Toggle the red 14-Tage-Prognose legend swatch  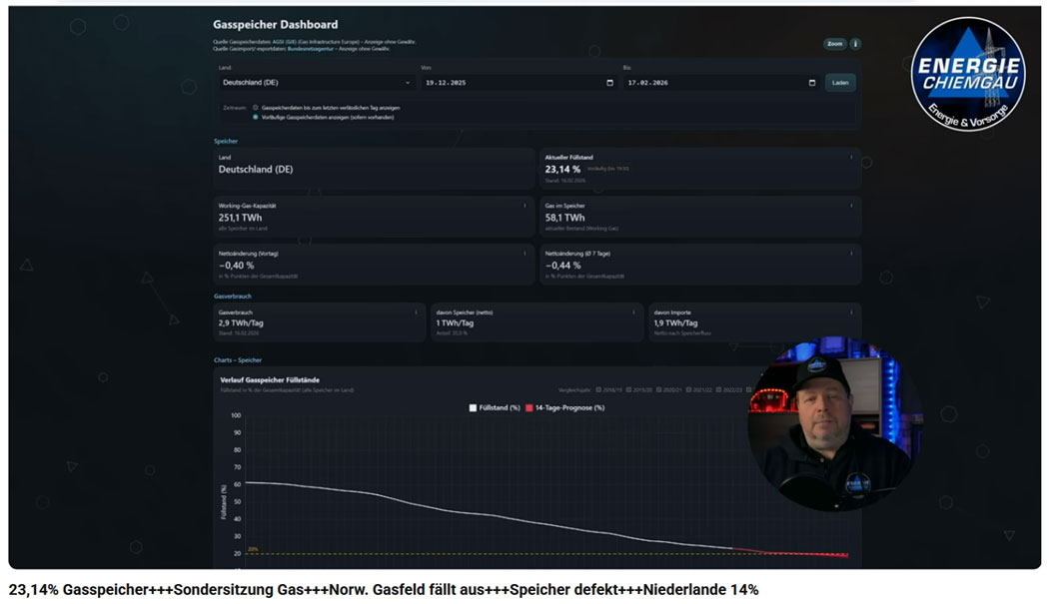coord(529,407)
